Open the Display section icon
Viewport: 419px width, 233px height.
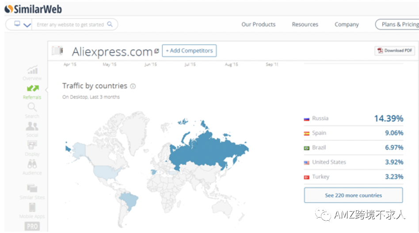point(32,145)
